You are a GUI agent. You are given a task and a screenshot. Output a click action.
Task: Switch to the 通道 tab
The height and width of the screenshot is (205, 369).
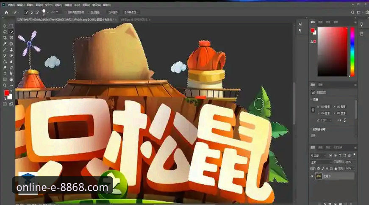coord(321,147)
